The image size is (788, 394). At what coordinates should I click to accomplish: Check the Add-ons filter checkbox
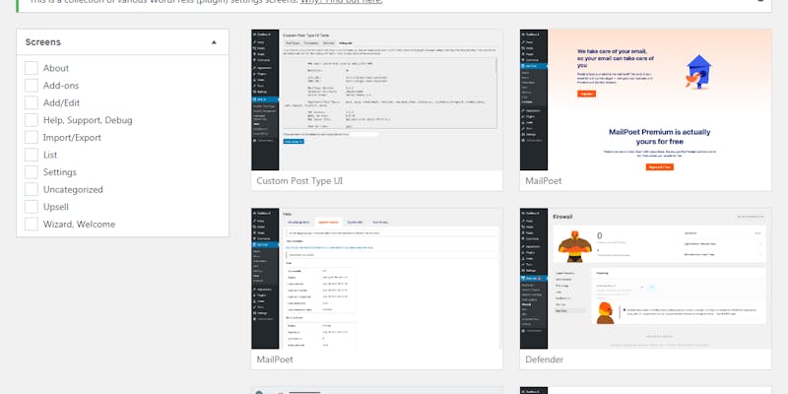[32, 86]
